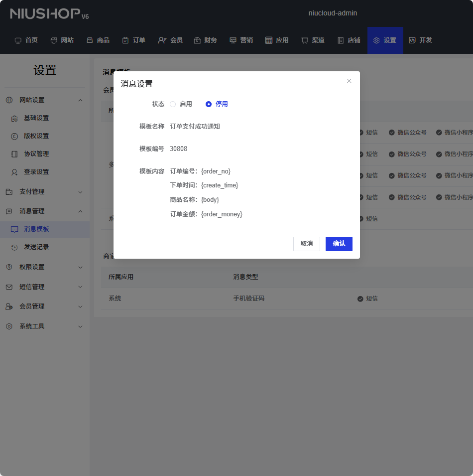Open 发送记录 in the sidebar
The width and height of the screenshot is (473, 476).
click(x=36, y=247)
